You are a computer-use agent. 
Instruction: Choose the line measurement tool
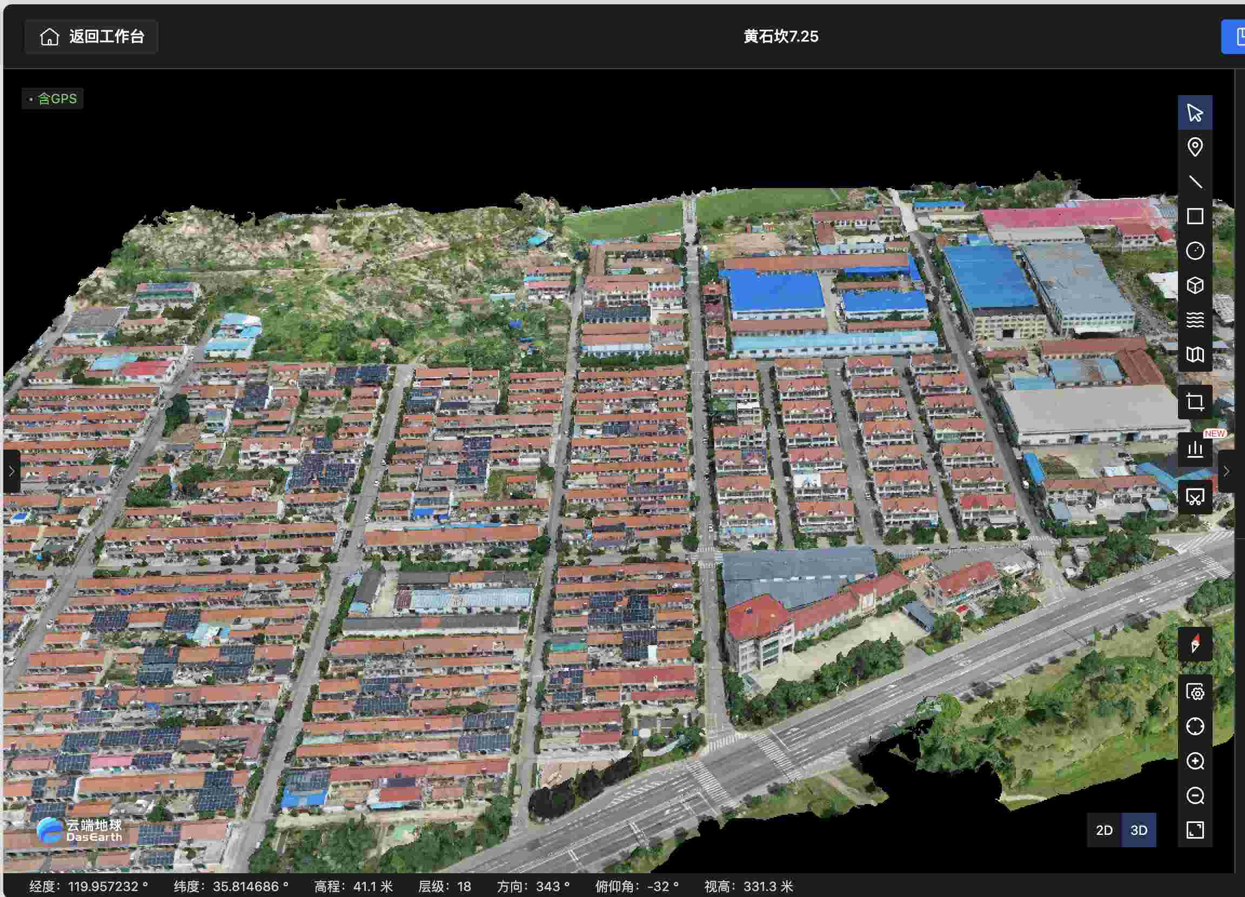point(1195,182)
